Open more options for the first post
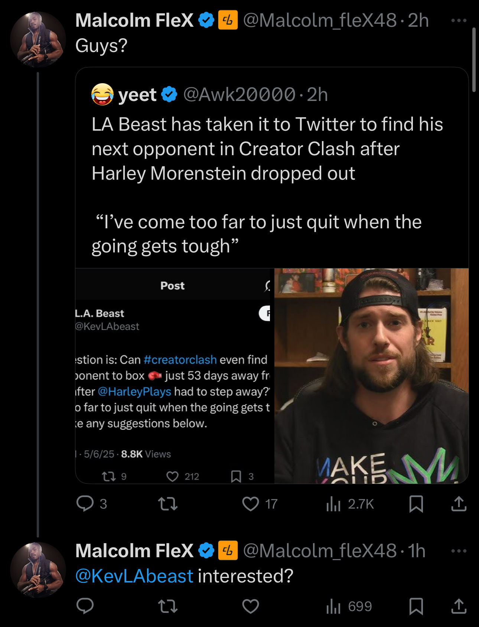 point(459,20)
